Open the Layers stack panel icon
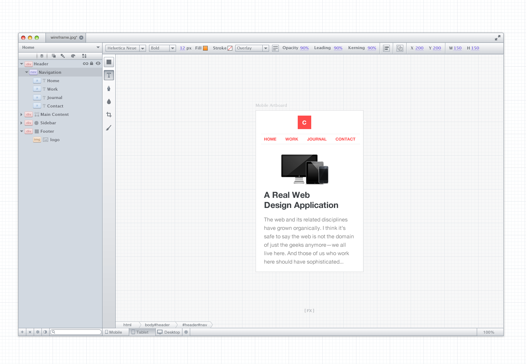Viewport: 526px width, 364px height. pos(42,56)
